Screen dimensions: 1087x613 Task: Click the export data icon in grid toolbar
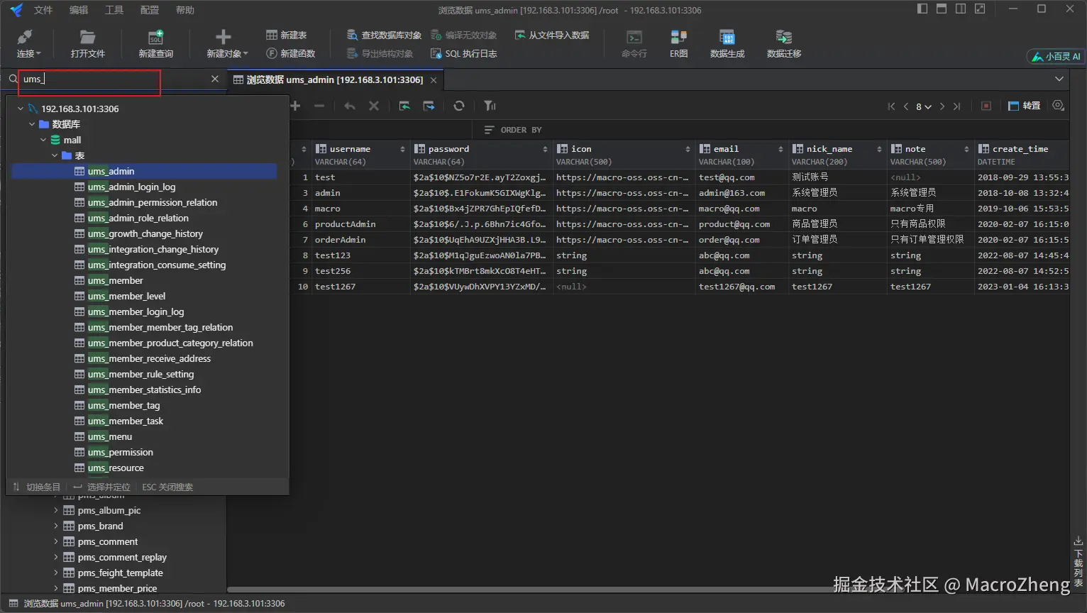(x=429, y=106)
